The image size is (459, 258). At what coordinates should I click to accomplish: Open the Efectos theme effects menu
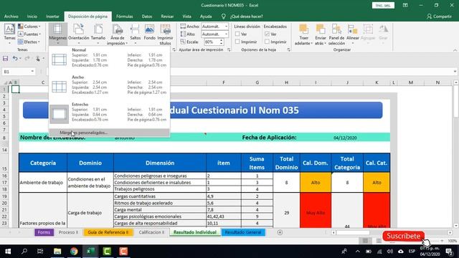coord(29,42)
